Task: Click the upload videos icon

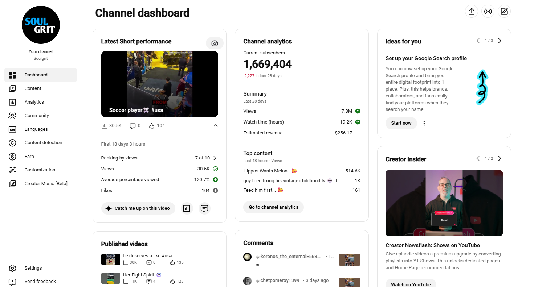Action: tap(472, 11)
